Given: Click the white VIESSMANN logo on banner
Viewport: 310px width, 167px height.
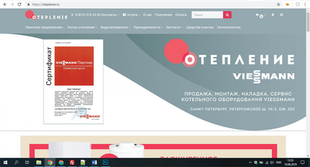Looking at the screenshot, I should [x=263, y=76].
